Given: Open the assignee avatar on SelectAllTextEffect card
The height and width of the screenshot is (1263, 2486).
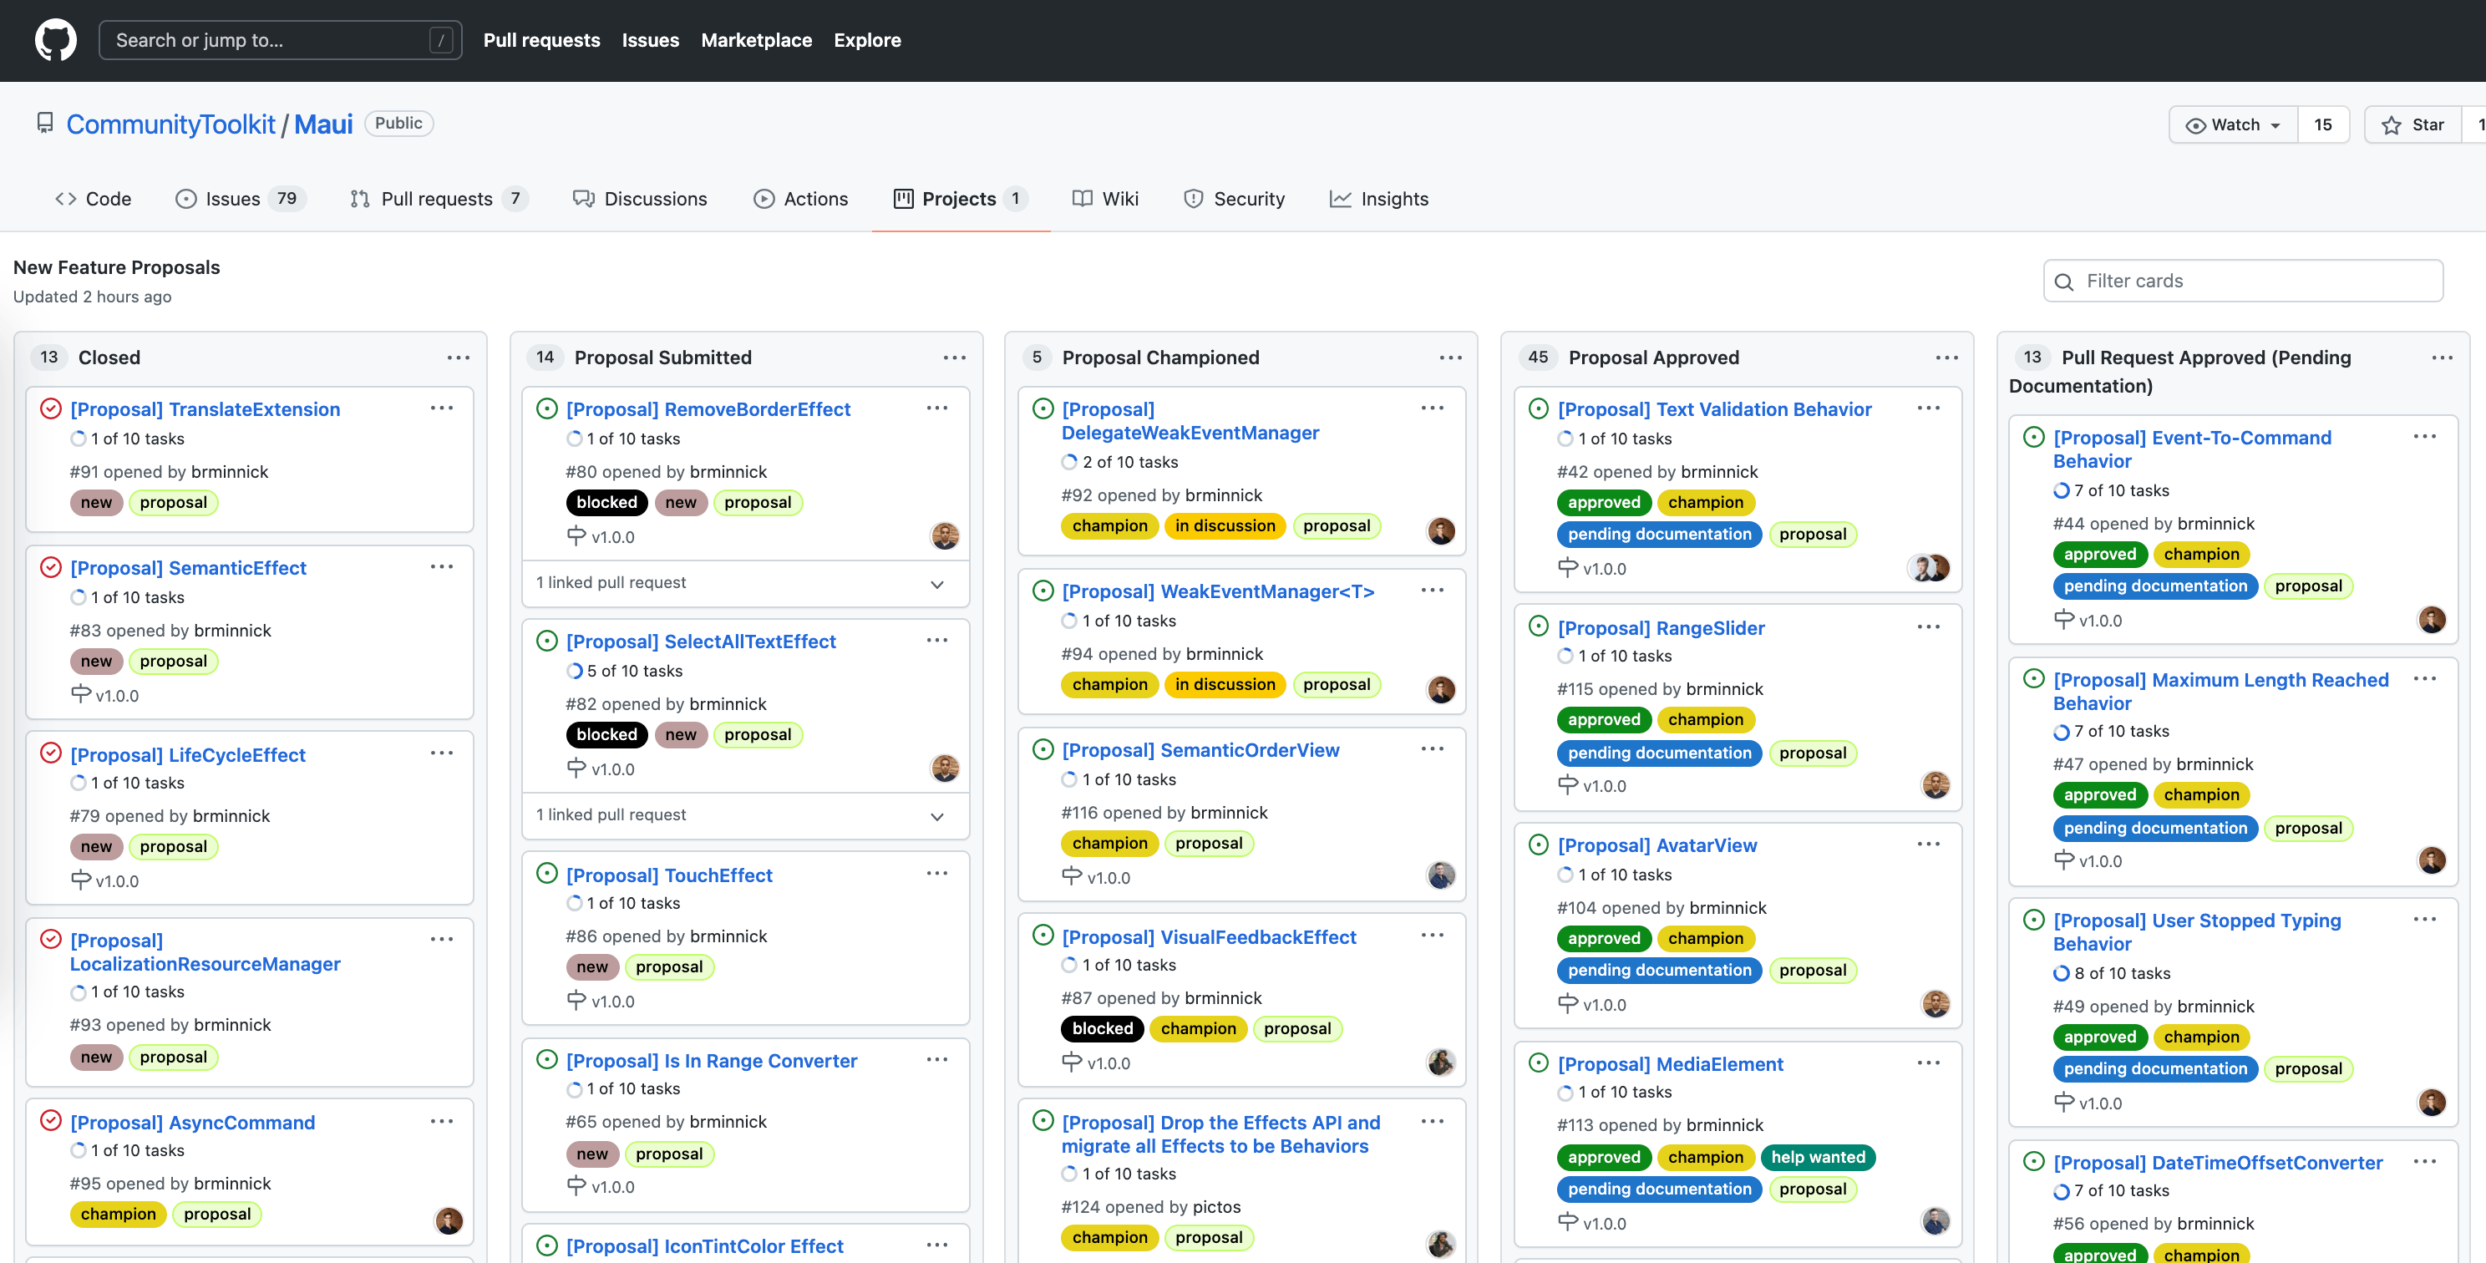Looking at the screenshot, I should pyautogui.click(x=945, y=768).
